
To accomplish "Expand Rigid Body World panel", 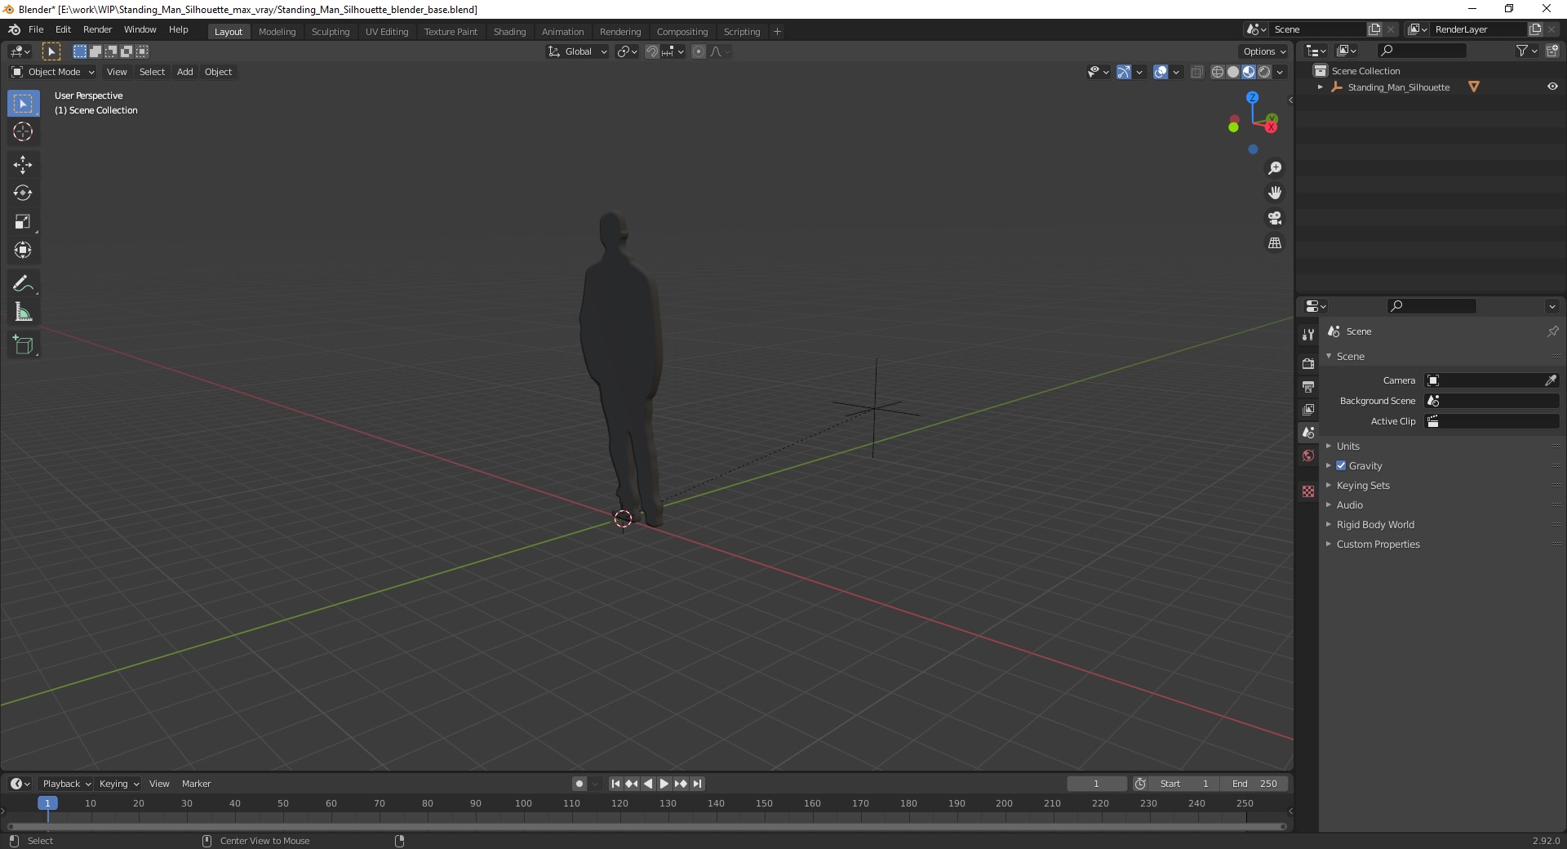I will 1374,524.
